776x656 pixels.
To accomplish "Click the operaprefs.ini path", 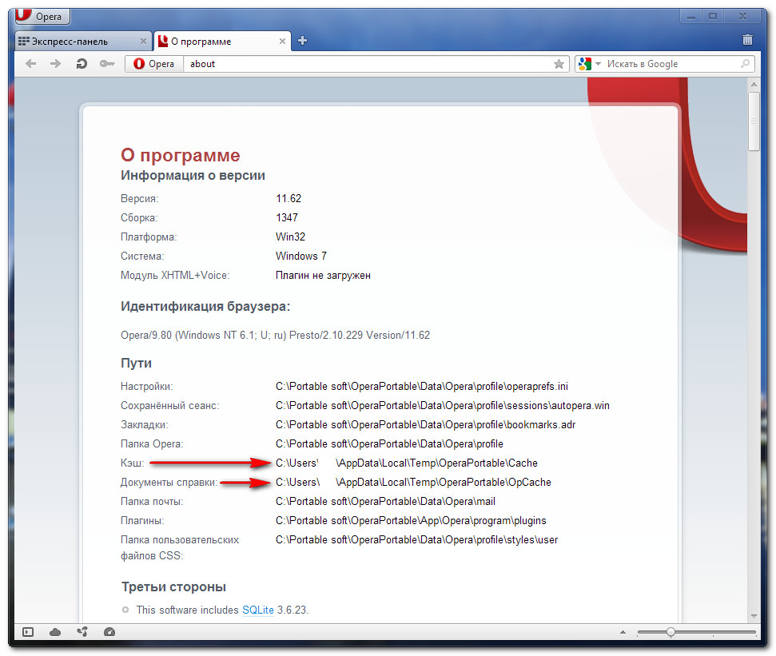I will pos(422,387).
